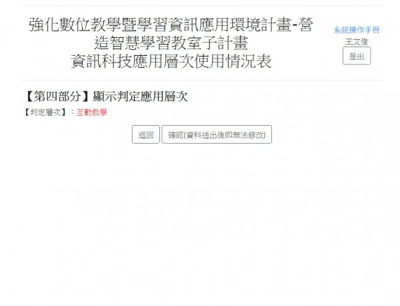This screenshot has height=306, width=400.
Task: Click the 營 character ending the first title line
Action: click(306, 25)
